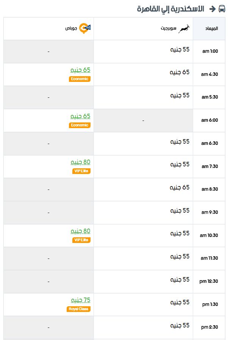Click the Superjet gazelle logo
The width and height of the screenshot is (228, 340).
click(184, 29)
